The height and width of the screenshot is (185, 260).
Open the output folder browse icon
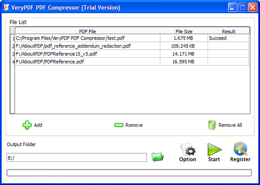(x=157, y=157)
